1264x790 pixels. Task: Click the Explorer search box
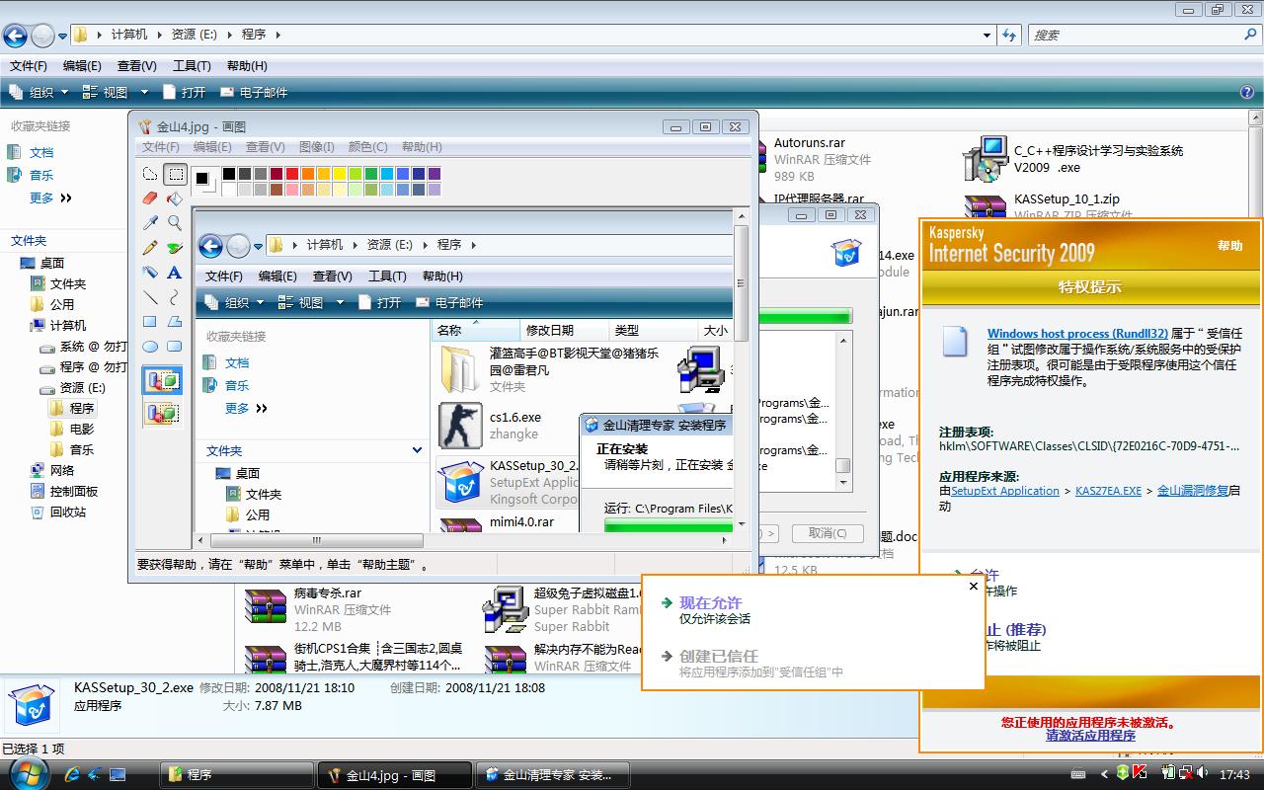pos(1144,35)
